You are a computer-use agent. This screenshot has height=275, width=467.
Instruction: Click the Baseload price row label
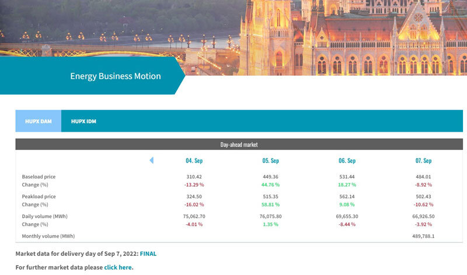tap(39, 177)
